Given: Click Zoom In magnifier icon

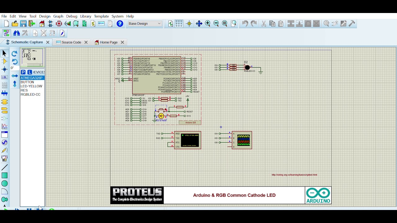Looking at the screenshot, I should click(208, 24).
